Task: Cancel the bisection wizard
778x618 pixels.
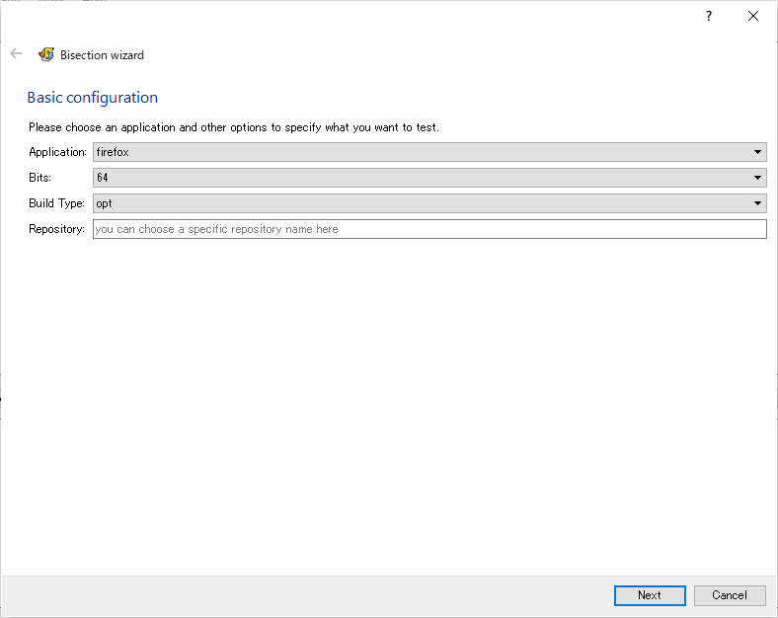Action: tap(730, 595)
